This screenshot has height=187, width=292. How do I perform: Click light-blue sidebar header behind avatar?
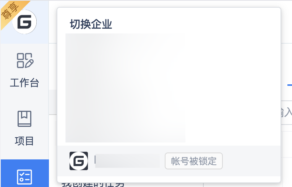25,22
